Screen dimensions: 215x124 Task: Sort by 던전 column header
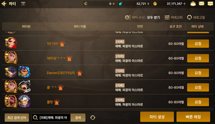coord(140,26)
